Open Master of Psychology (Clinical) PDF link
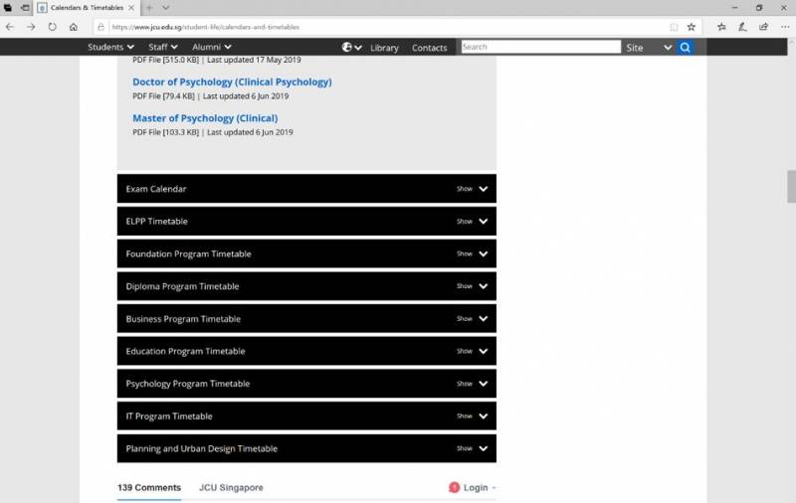This screenshot has width=796, height=503. coord(205,118)
